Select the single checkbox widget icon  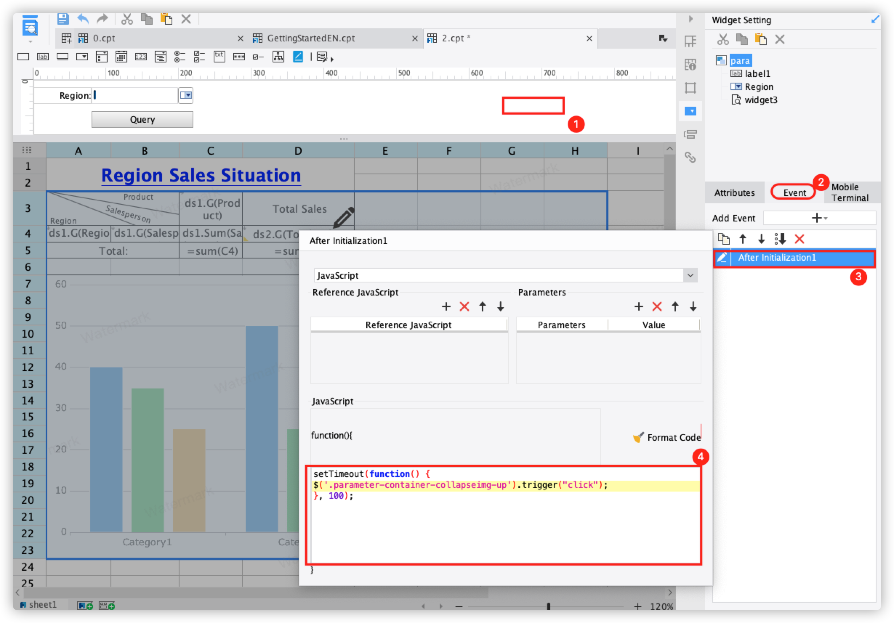(258, 57)
